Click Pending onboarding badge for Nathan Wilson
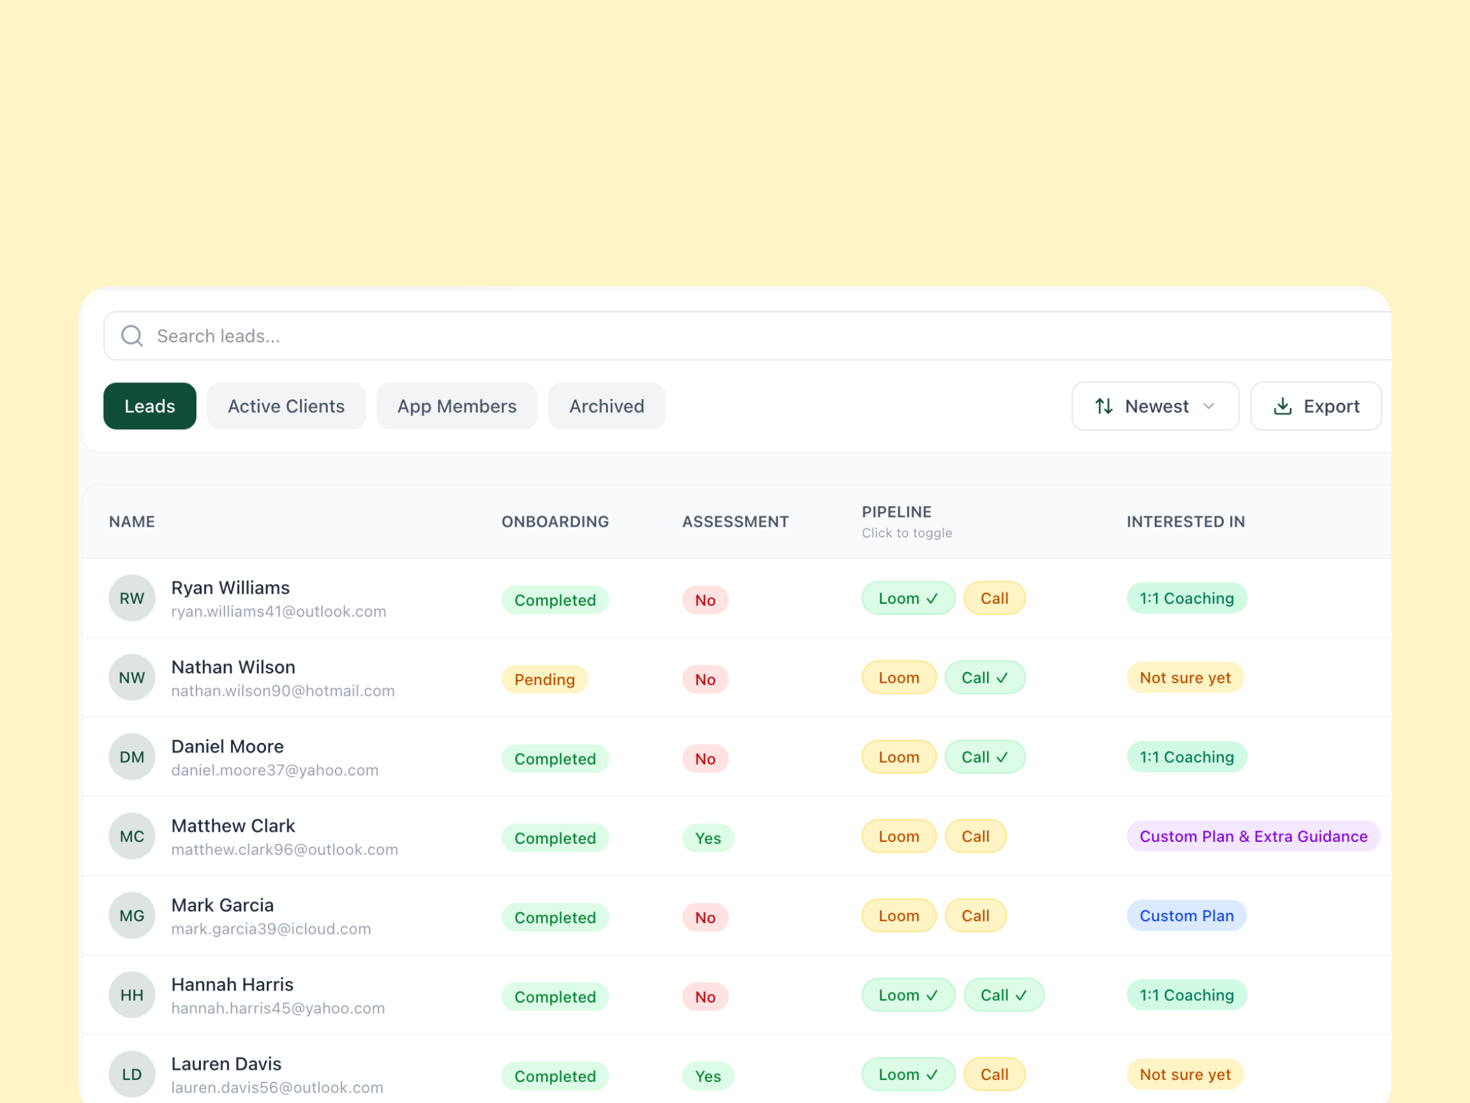The width and height of the screenshot is (1470, 1103). (544, 680)
